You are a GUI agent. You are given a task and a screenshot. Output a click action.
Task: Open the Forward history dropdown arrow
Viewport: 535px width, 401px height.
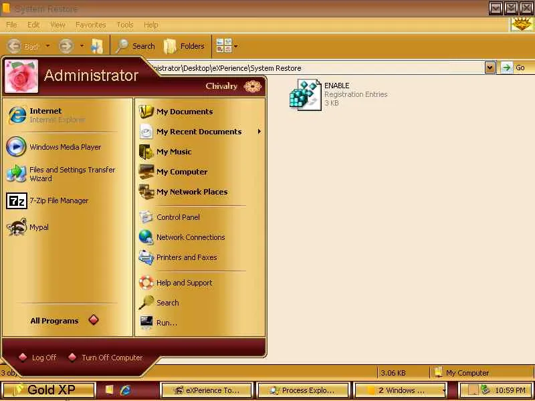(x=82, y=45)
